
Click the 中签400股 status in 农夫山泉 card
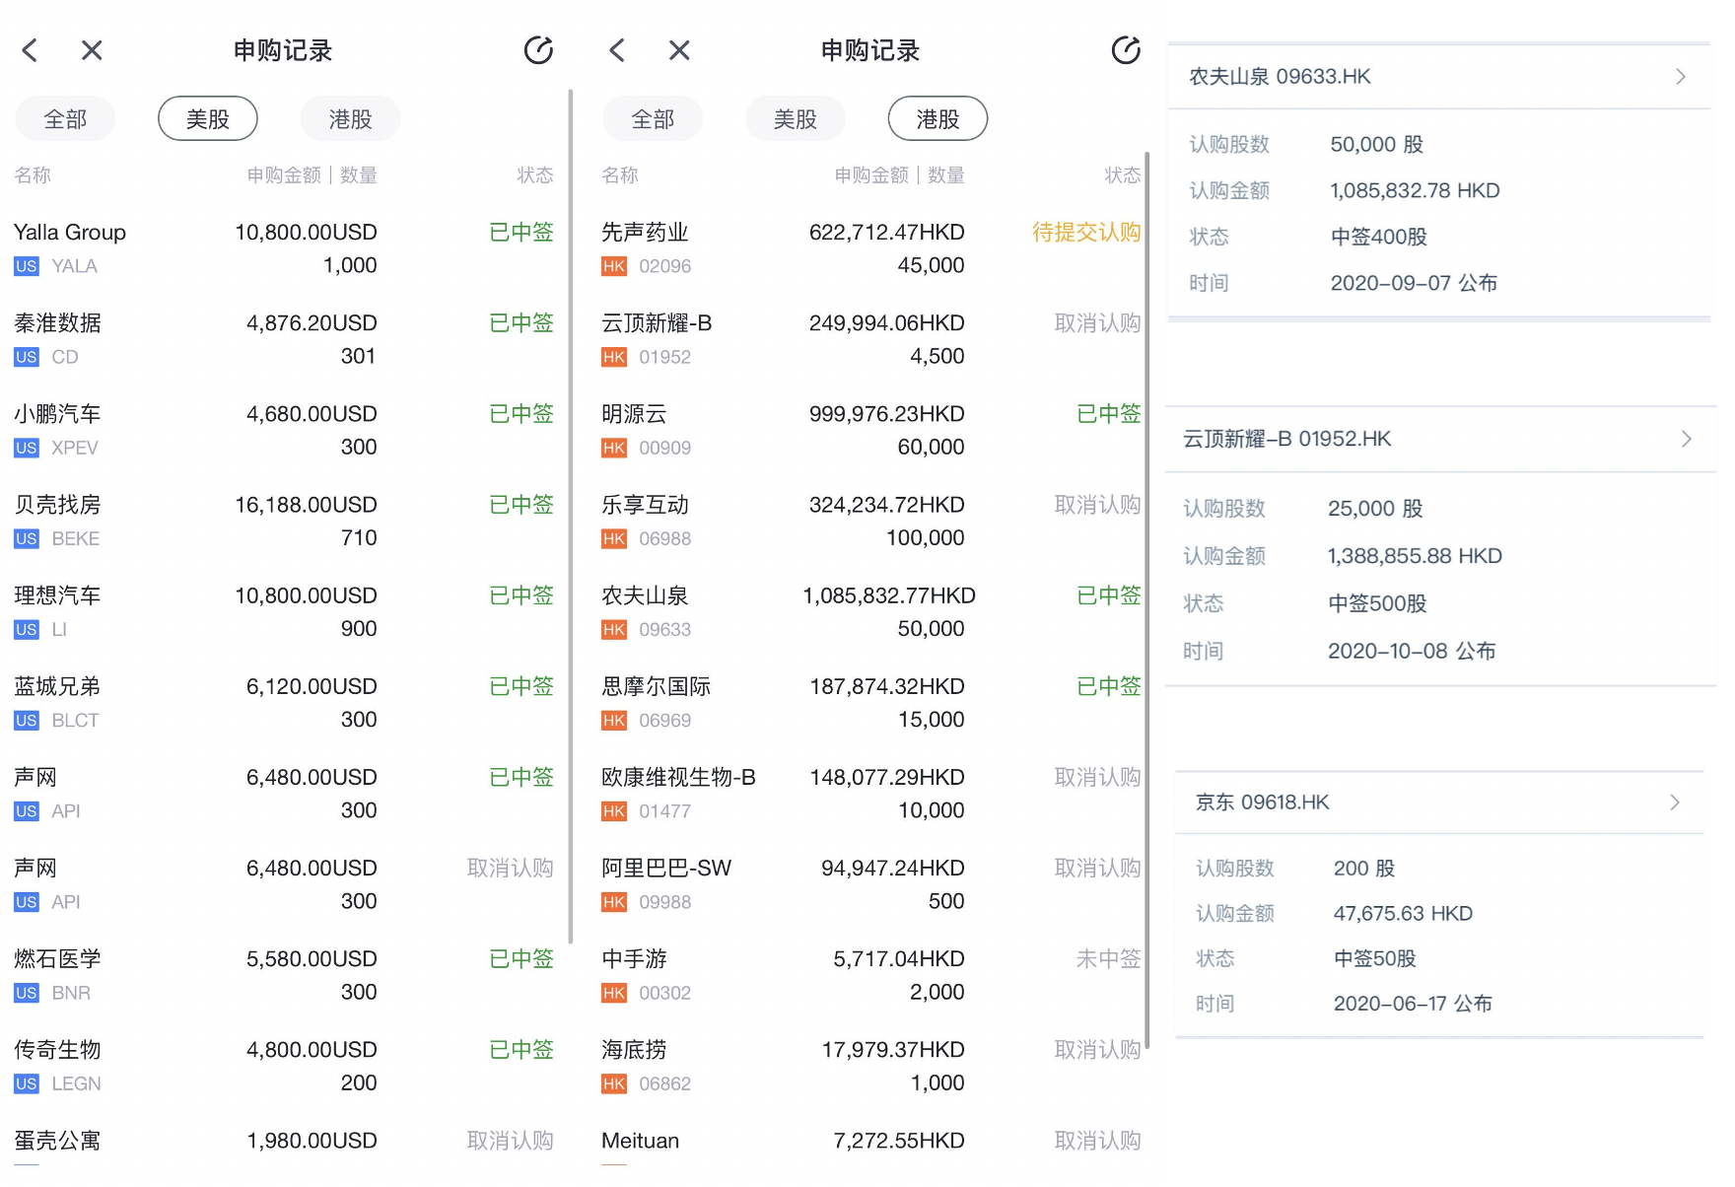[1379, 237]
